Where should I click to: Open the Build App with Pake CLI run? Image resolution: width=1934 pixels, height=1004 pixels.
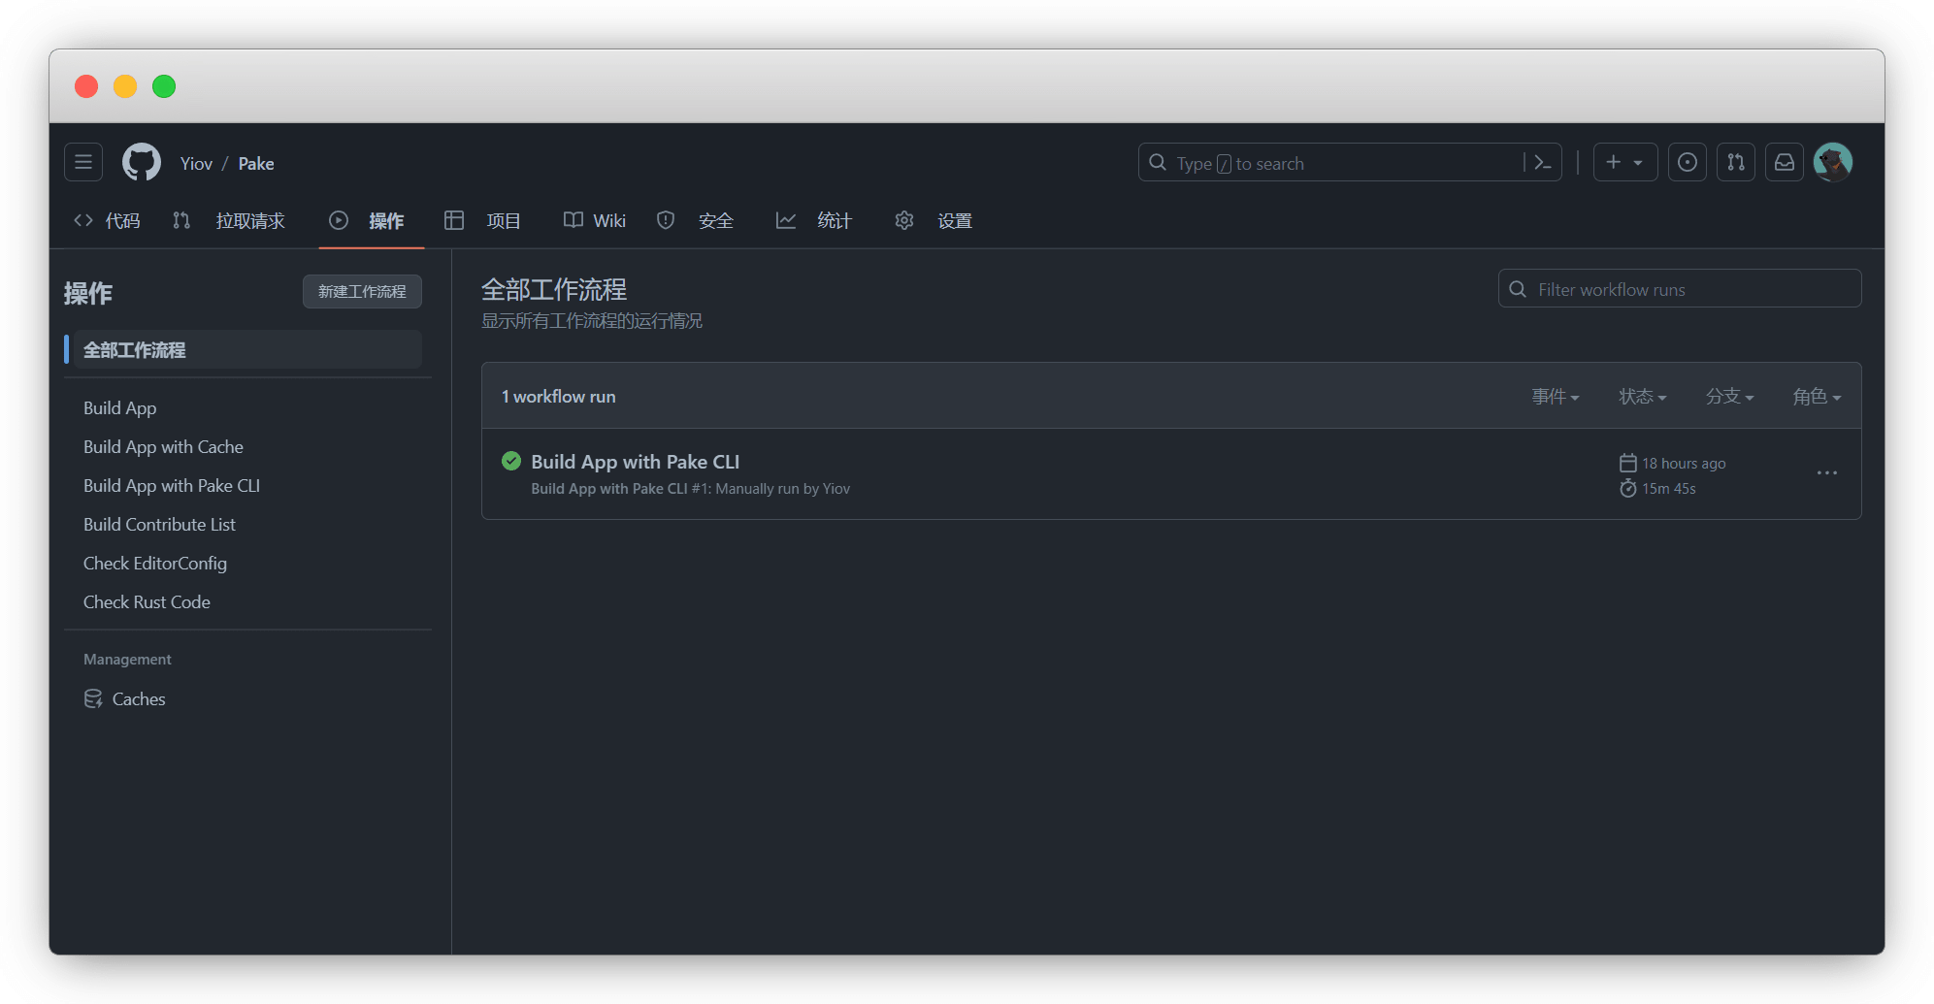pyautogui.click(x=635, y=462)
